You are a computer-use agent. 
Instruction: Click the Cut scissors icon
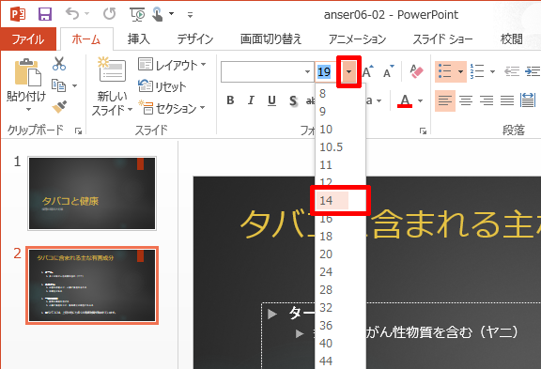[59, 64]
